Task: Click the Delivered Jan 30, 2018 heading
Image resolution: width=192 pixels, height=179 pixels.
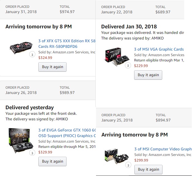Action: pyautogui.click(x=129, y=27)
